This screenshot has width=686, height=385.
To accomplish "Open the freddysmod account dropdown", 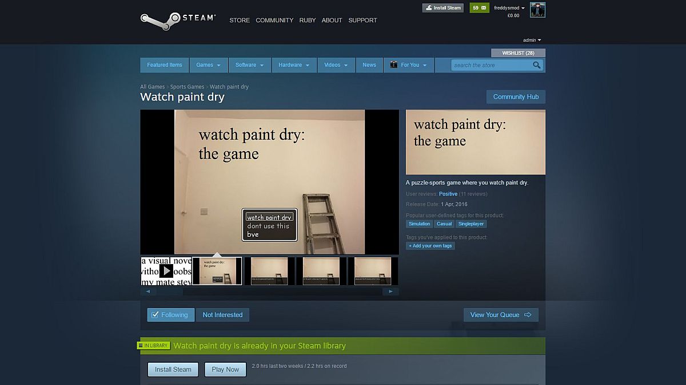I will 509,8.
